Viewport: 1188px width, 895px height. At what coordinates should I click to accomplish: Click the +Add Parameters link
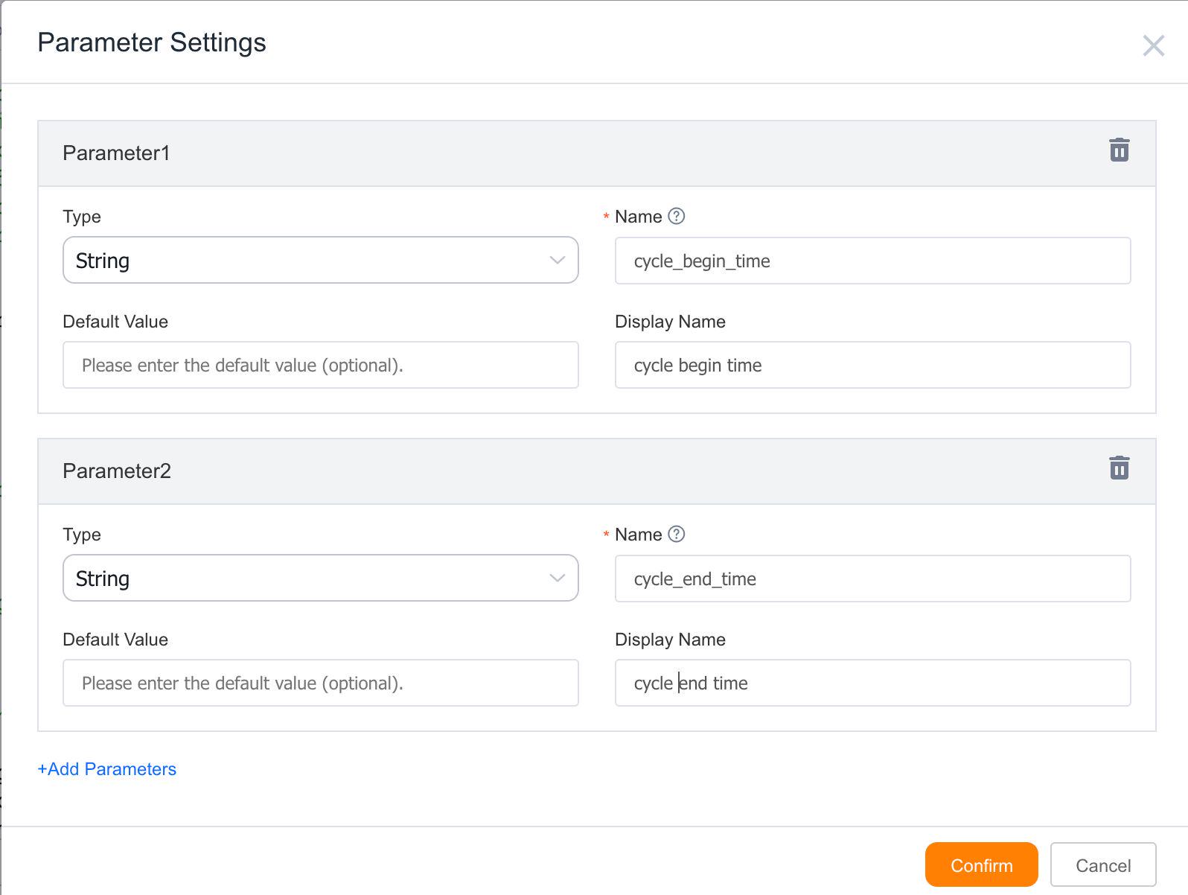point(107,769)
